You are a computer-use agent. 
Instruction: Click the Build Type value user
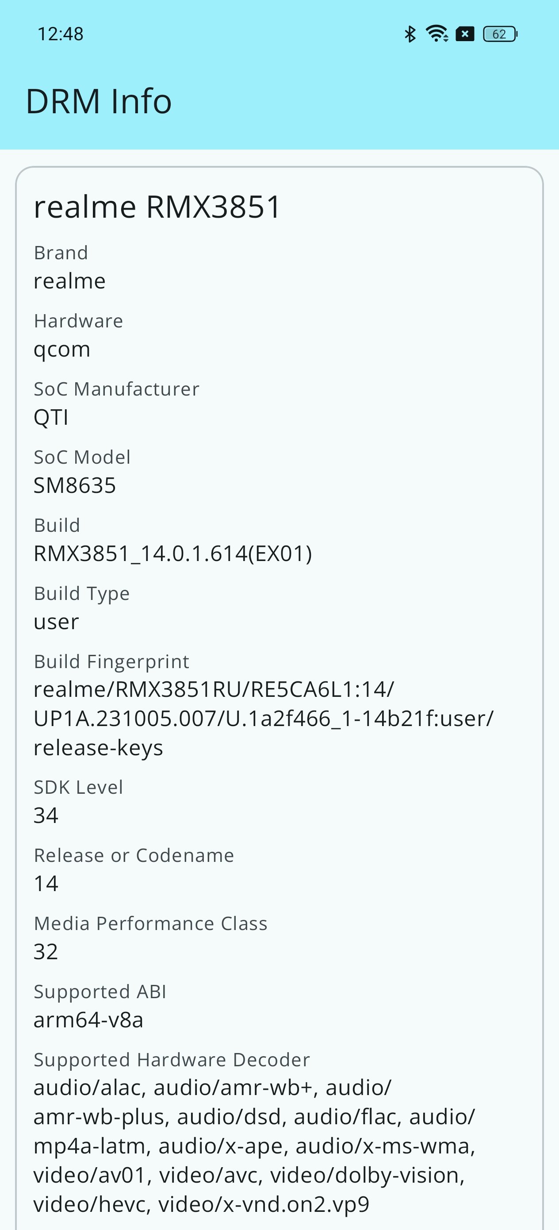[x=56, y=622]
